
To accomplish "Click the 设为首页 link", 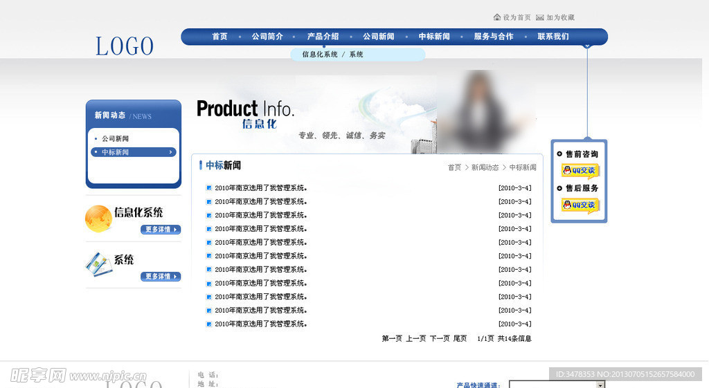I will click(517, 17).
